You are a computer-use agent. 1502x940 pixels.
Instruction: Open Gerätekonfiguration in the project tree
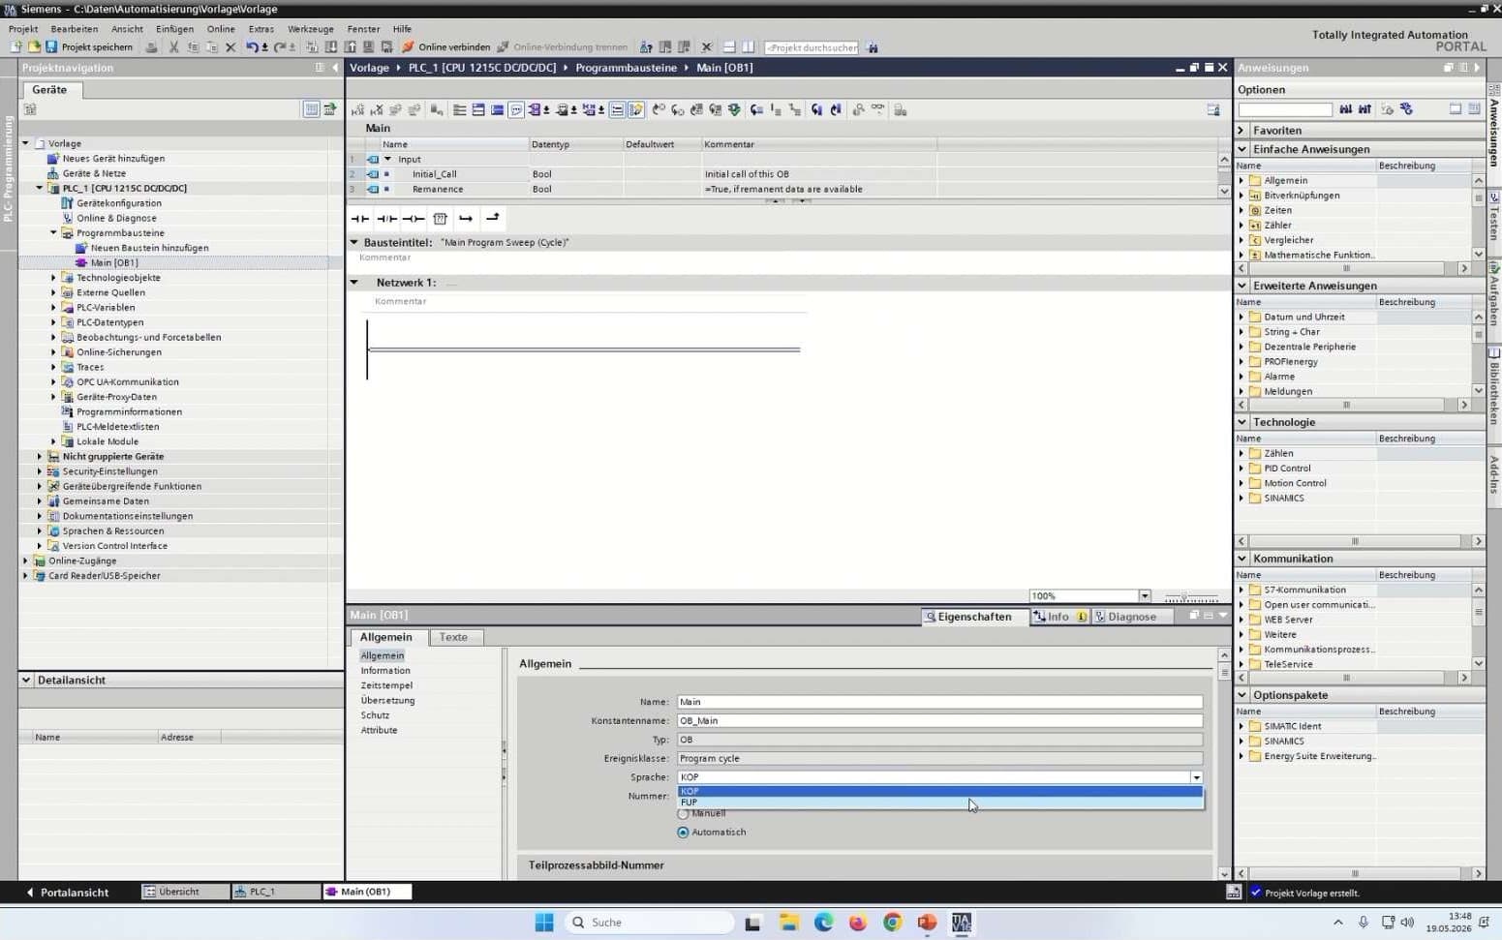(x=119, y=203)
